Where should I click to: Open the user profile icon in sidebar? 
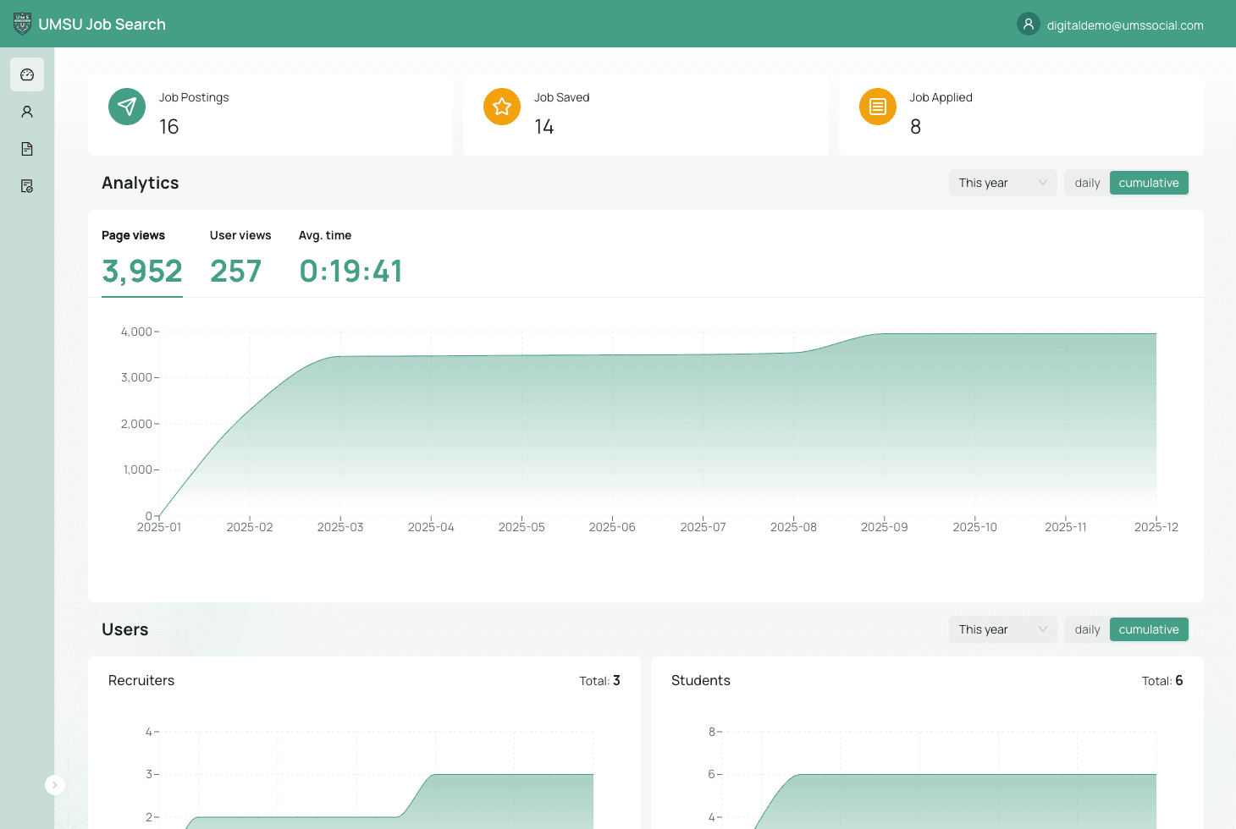click(27, 112)
